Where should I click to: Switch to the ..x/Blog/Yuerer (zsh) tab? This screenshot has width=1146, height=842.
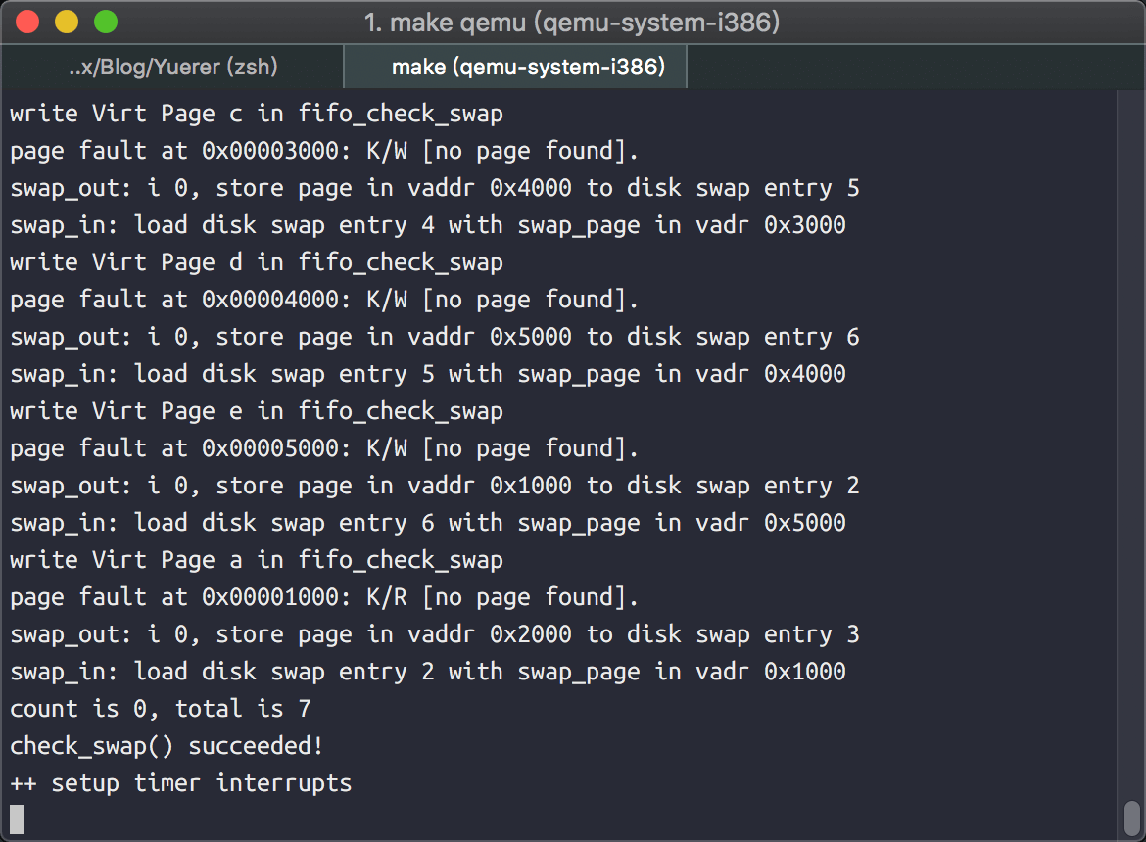click(173, 68)
